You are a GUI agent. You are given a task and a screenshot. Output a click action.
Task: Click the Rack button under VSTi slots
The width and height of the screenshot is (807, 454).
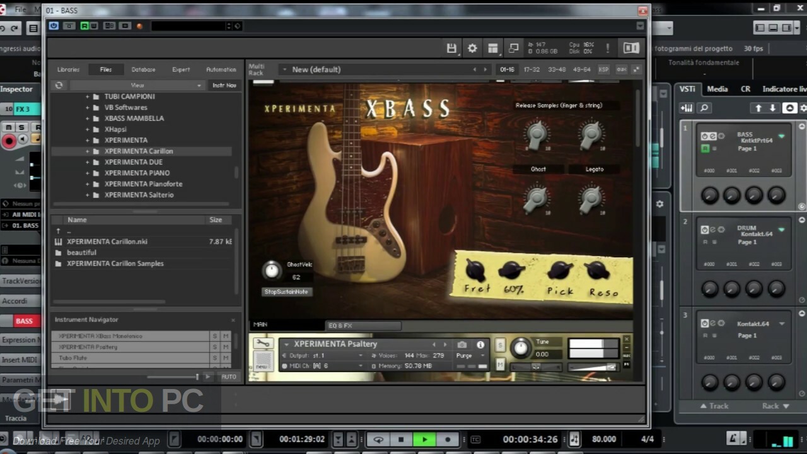coord(775,406)
